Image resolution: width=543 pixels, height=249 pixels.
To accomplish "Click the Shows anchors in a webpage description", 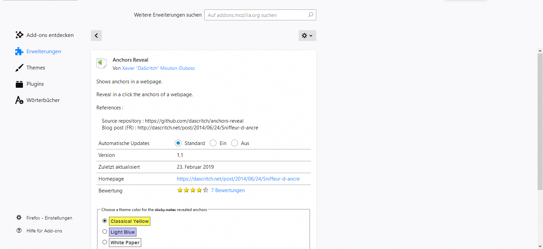I will [129, 82].
